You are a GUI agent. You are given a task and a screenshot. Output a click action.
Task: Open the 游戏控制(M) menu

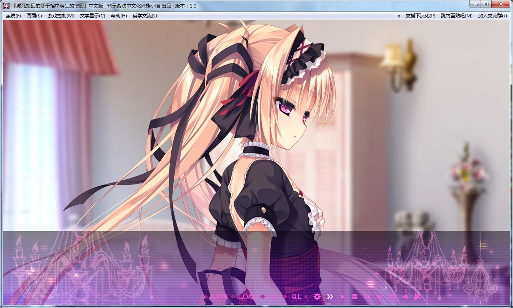tap(61, 16)
